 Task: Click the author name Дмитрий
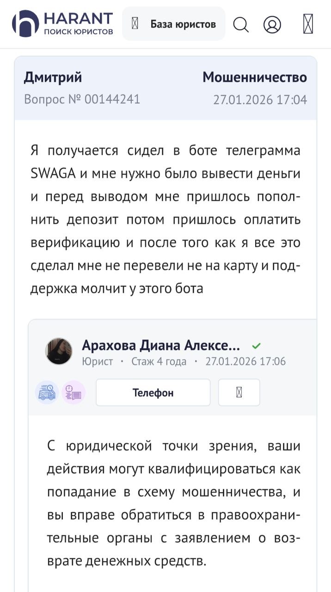point(53,77)
